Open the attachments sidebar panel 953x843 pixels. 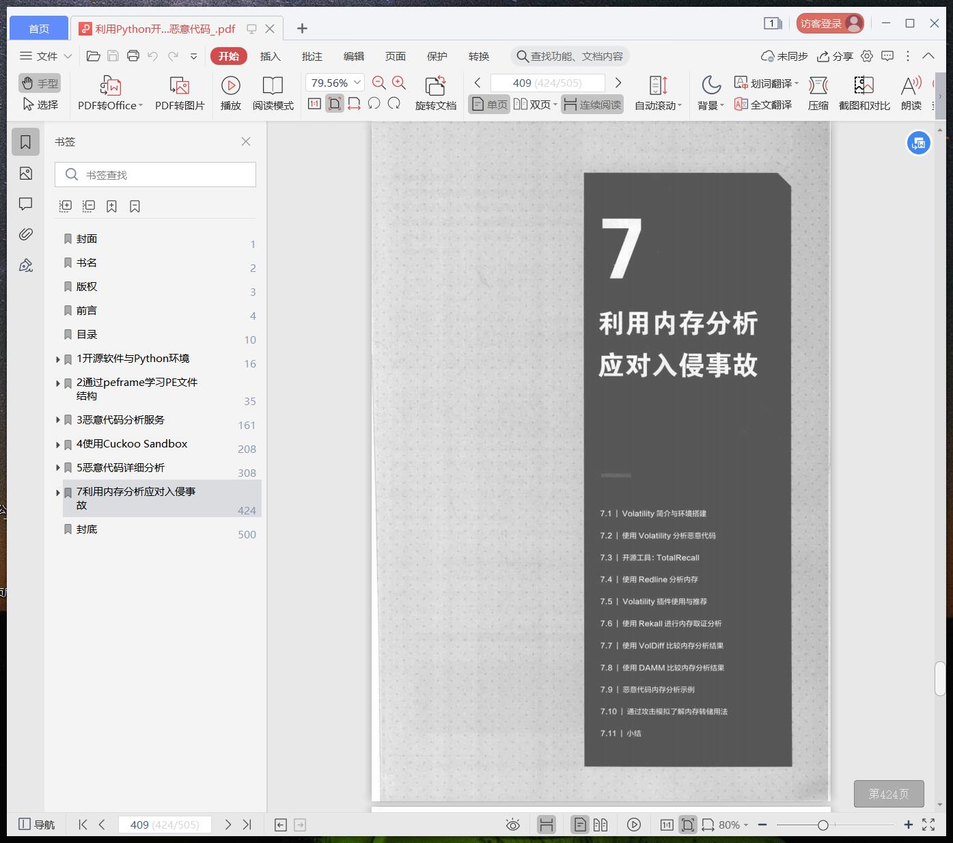[x=26, y=234]
